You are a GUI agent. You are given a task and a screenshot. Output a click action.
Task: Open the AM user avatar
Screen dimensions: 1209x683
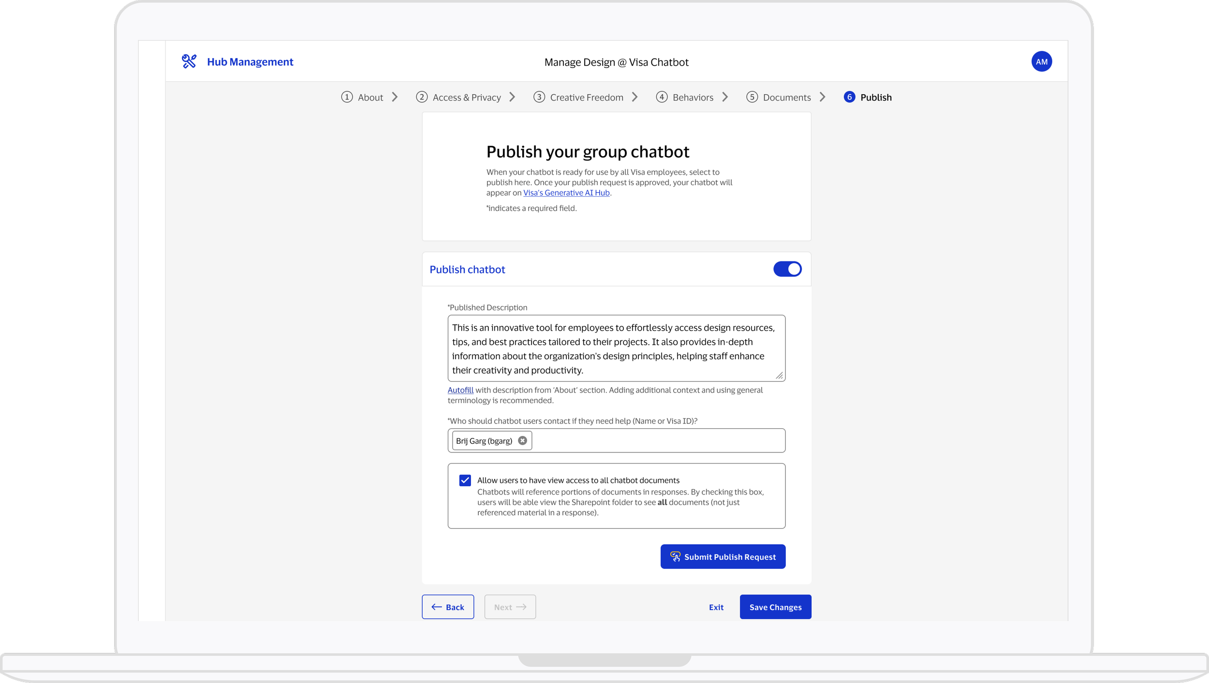(x=1041, y=61)
